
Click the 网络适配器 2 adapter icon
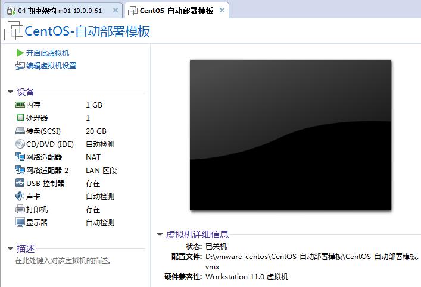20,170
